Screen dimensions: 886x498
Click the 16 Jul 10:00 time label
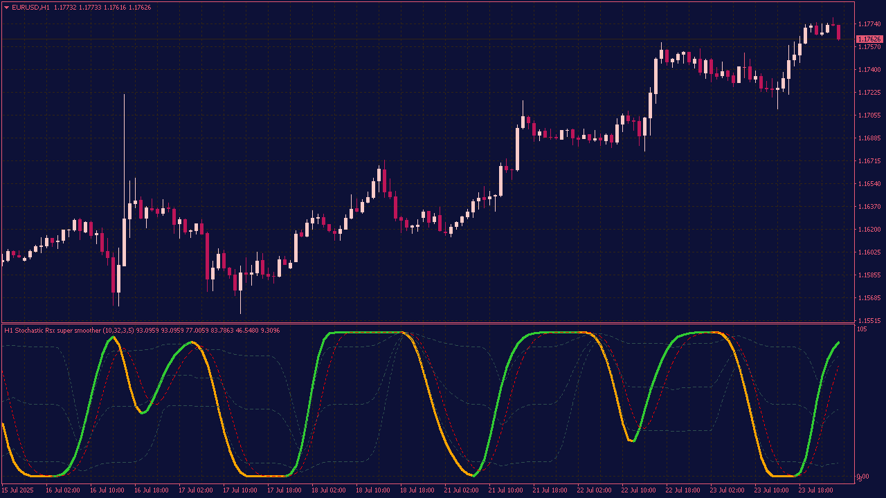click(x=107, y=490)
